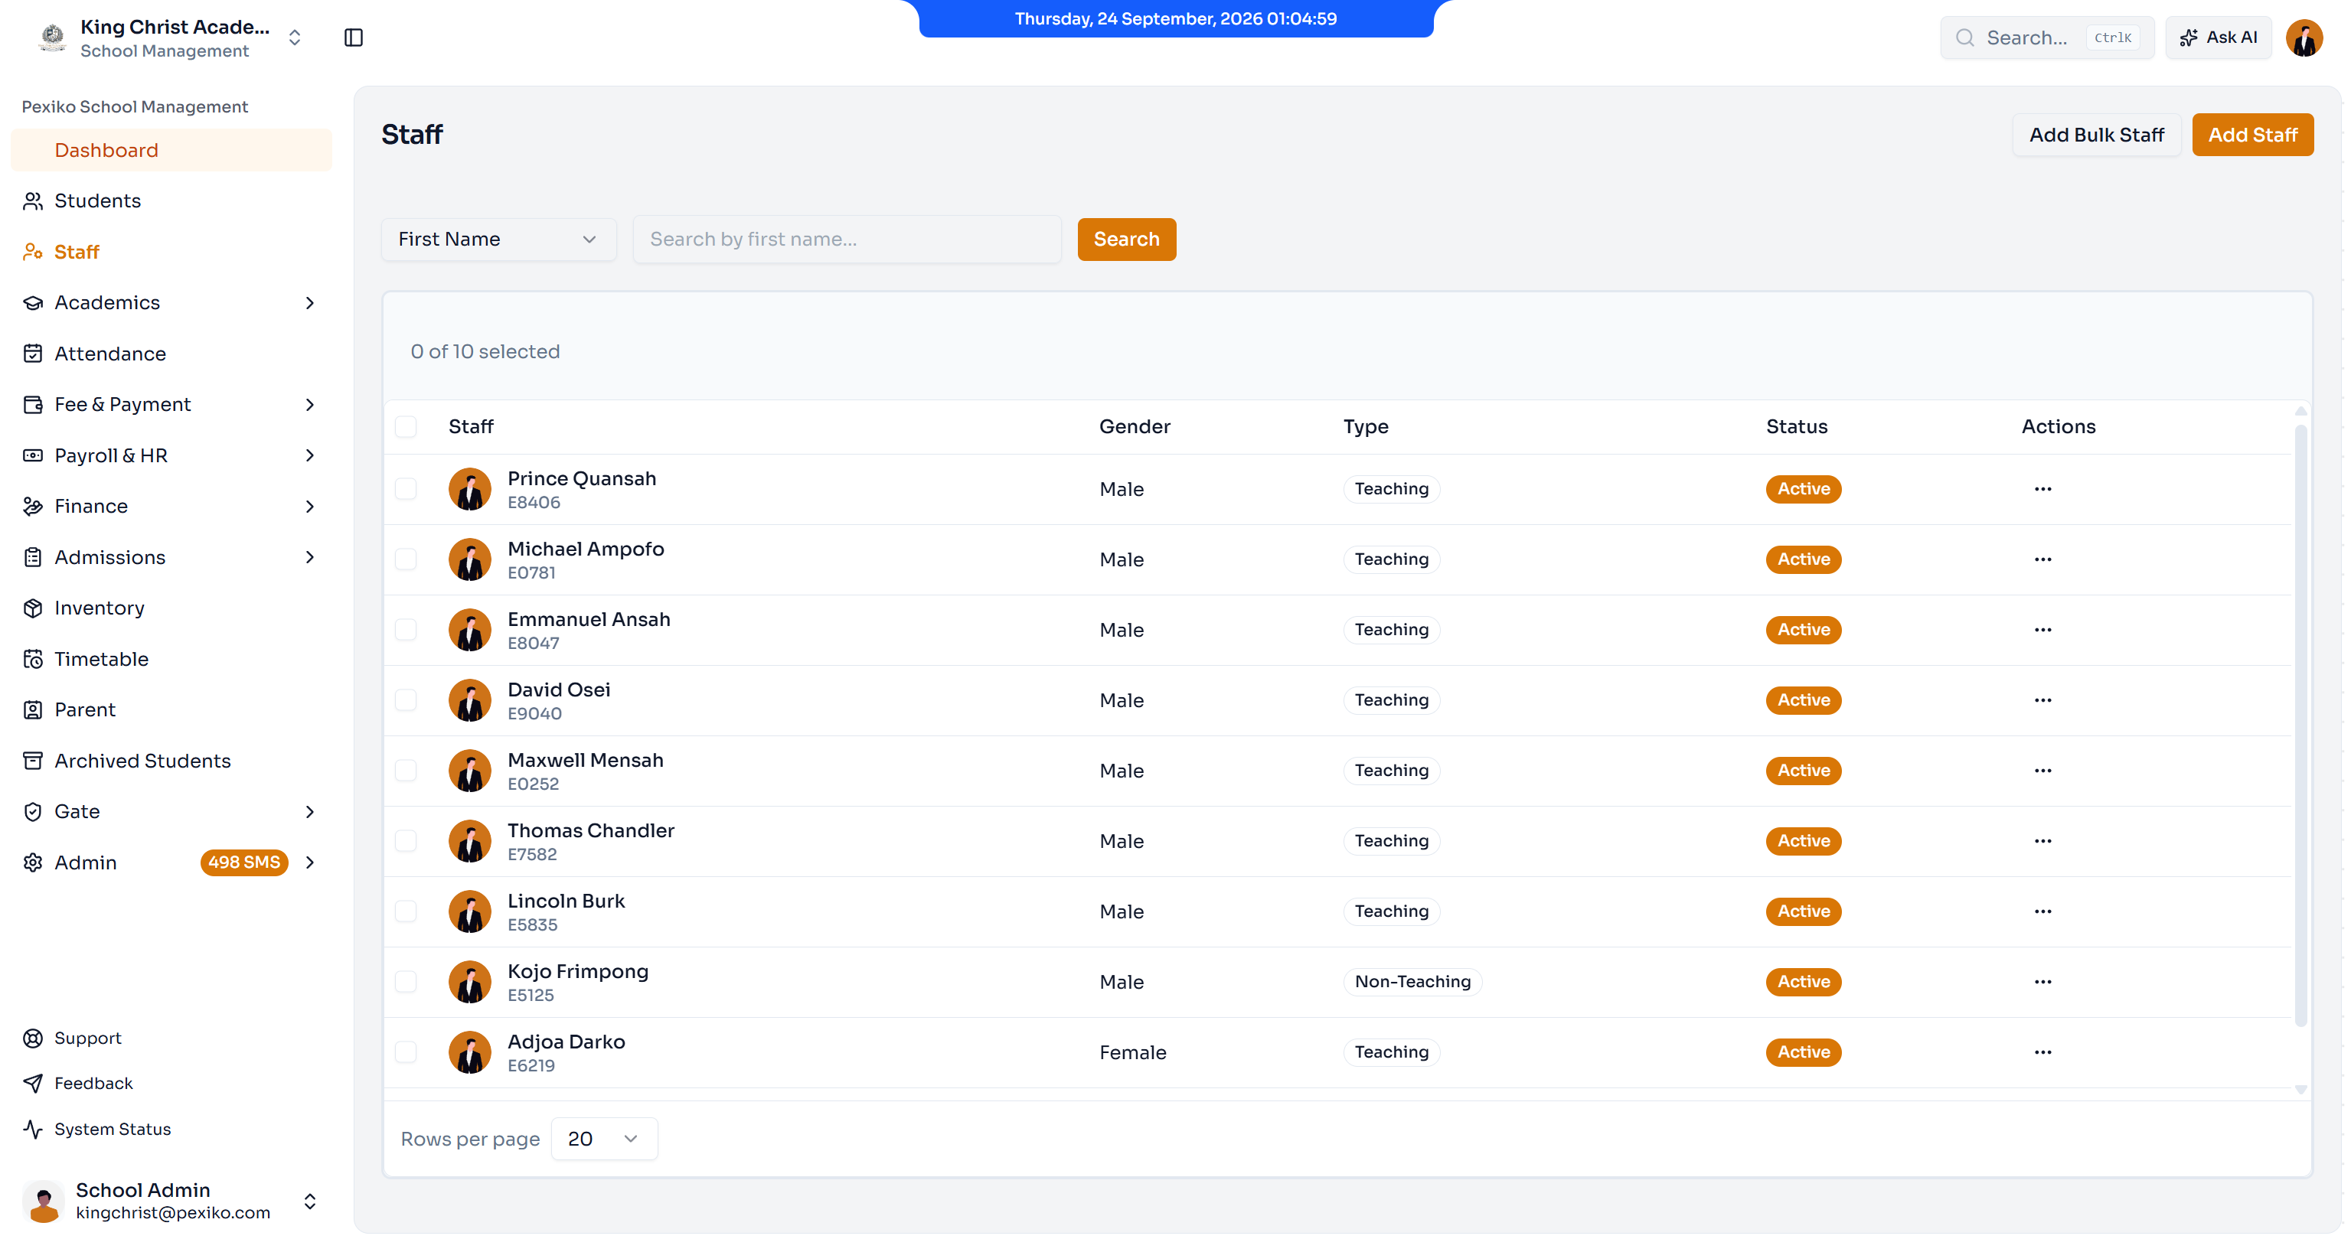Click Lincoln Burk's avatar picture
Viewport: 2351px width, 1239px height.
click(x=469, y=911)
